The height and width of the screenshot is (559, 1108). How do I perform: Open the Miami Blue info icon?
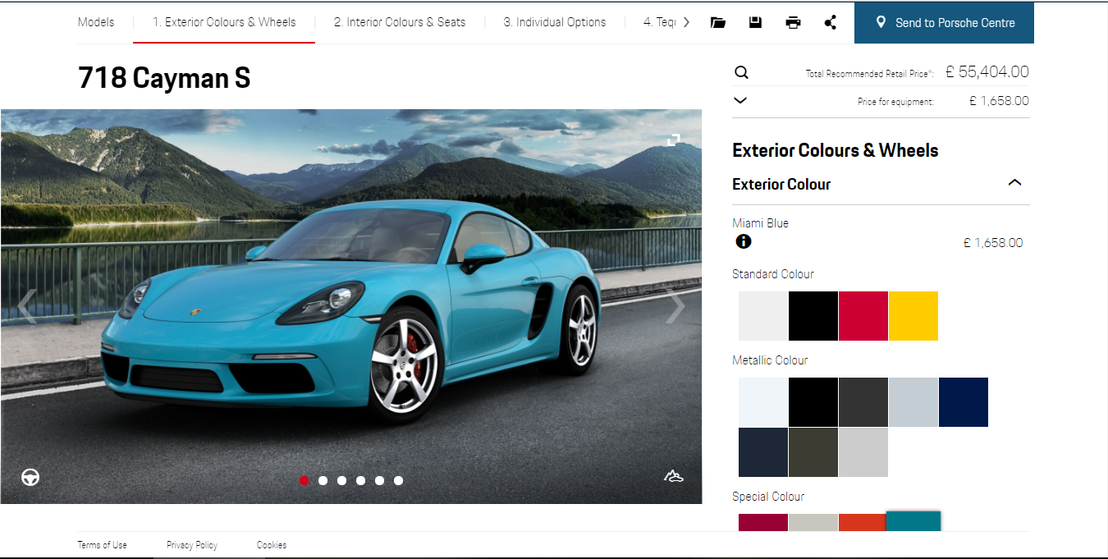pyautogui.click(x=744, y=241)
